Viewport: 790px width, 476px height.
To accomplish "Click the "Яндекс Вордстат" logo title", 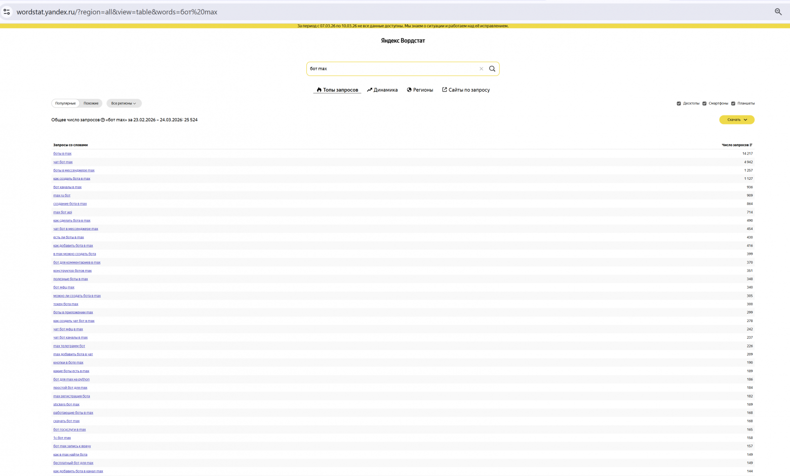I will click(x=403, y=41).
